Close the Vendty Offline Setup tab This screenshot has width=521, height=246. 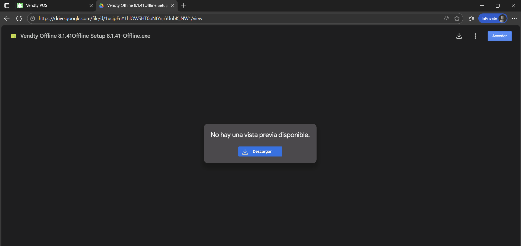pyautogui.click(x=172, y=5)
